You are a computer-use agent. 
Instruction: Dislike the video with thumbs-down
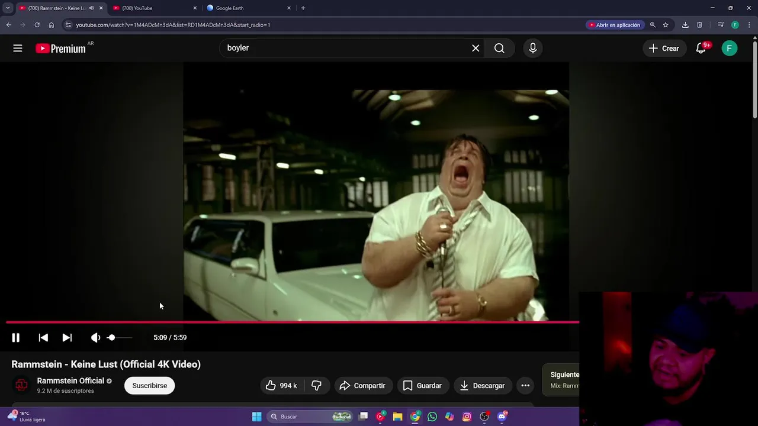(317, 386)
